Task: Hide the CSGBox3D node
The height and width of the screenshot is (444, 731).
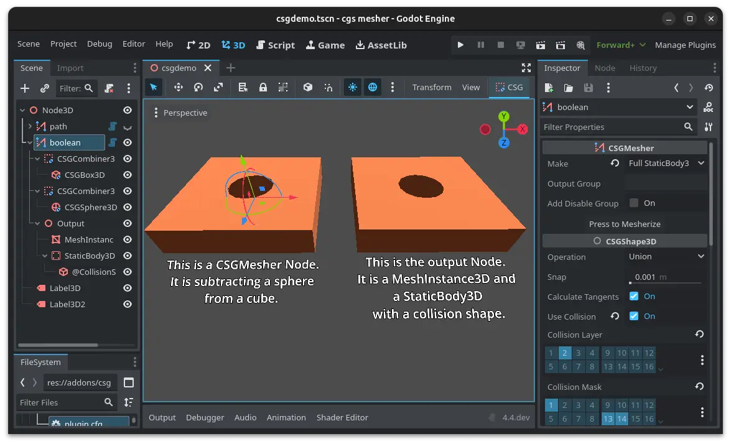Action: coord(128,175)
